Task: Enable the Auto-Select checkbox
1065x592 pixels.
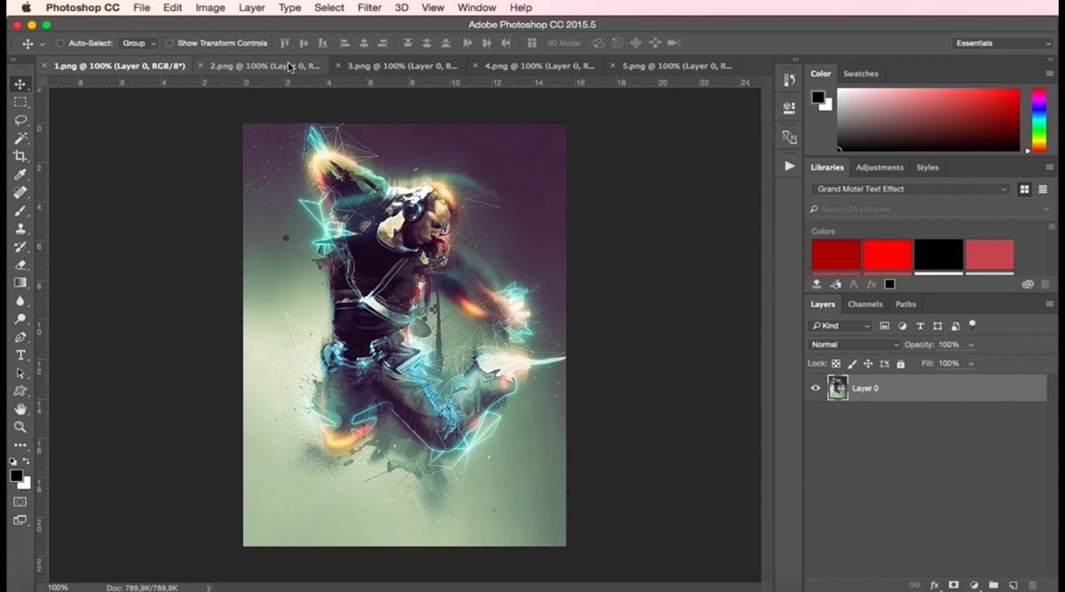Action: coord(60,43)
